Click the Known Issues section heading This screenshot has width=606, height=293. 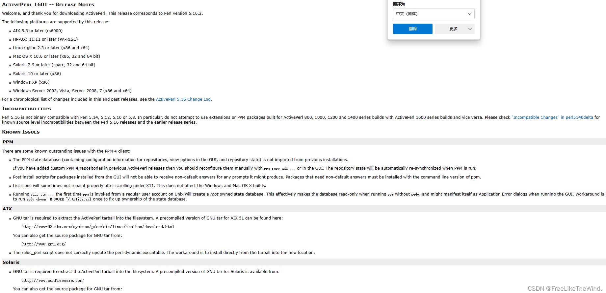[21, 132]
